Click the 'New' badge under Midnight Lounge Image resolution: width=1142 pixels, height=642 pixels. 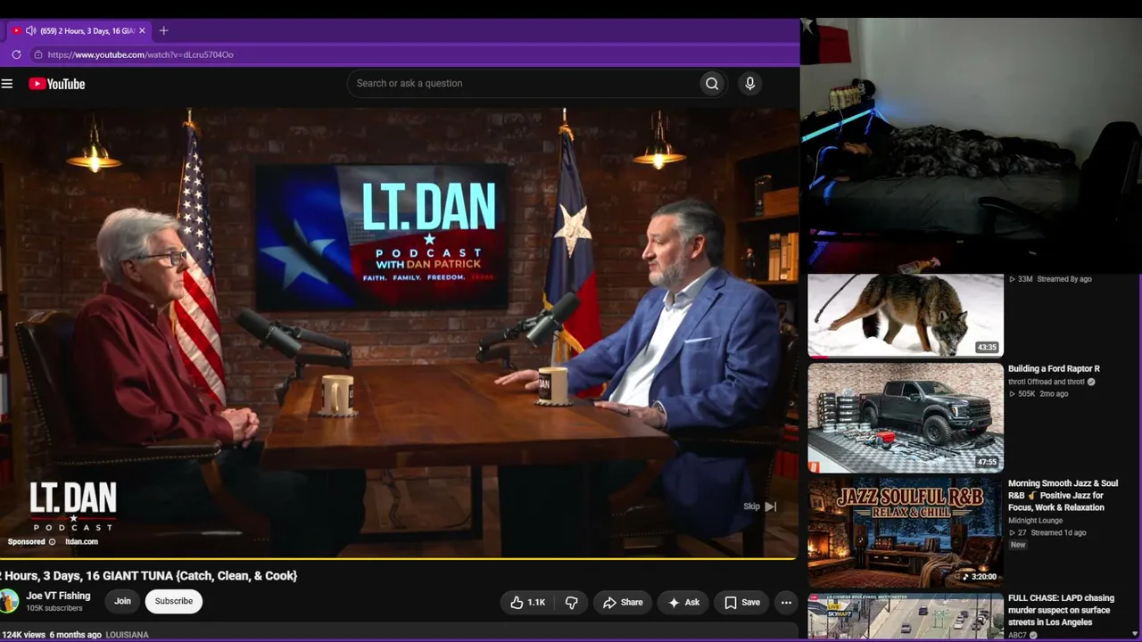[x=1018, y=545]
